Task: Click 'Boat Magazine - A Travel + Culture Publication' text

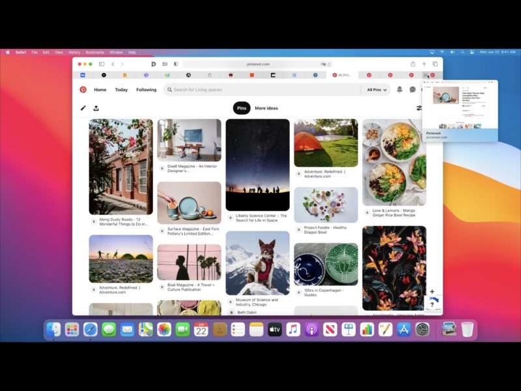Action: point(191,287)
